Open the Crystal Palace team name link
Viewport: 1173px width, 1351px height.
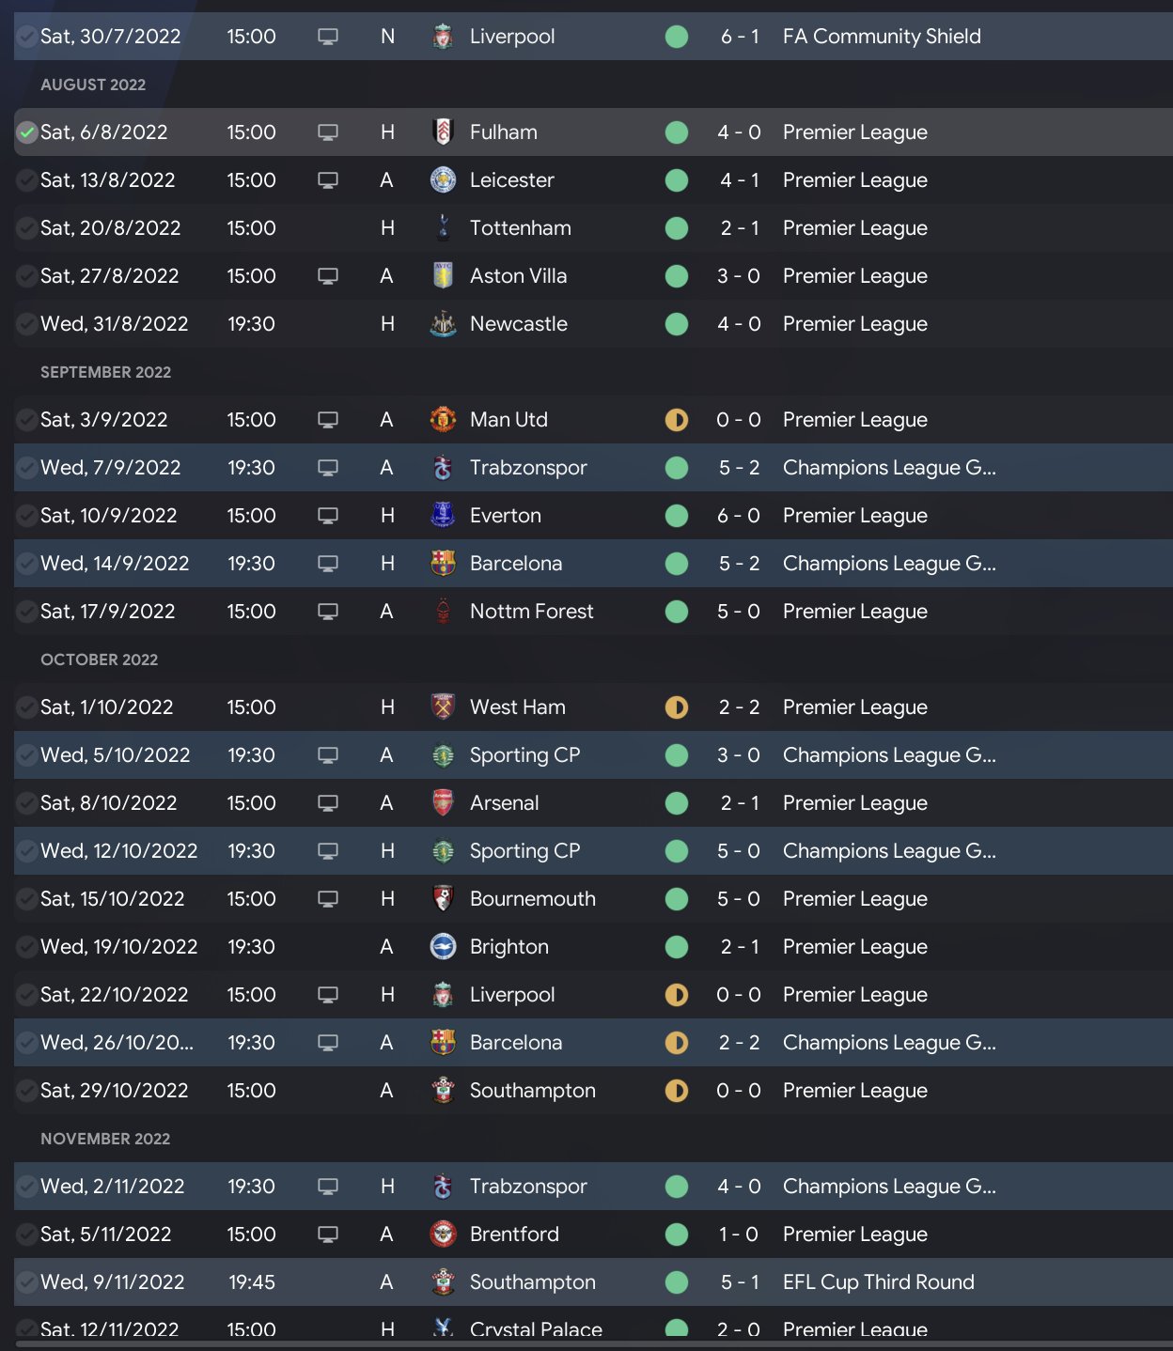click(536, 1328)
